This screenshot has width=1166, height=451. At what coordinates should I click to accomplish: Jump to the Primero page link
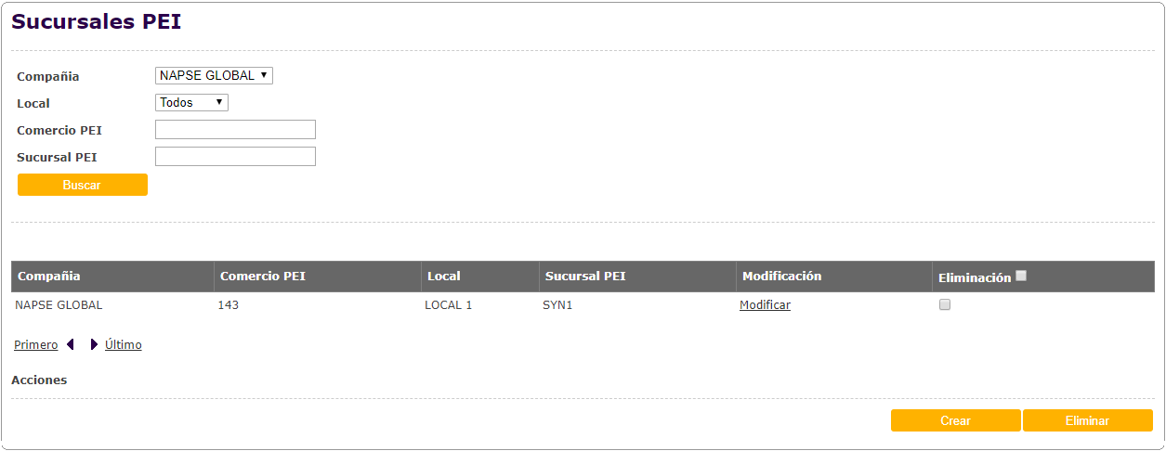(35, 345)
